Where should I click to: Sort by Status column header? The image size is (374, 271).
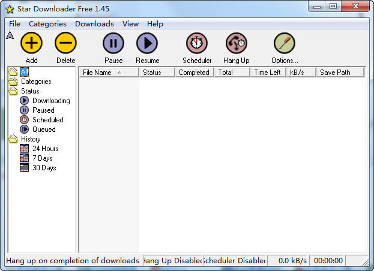point(157,73)
